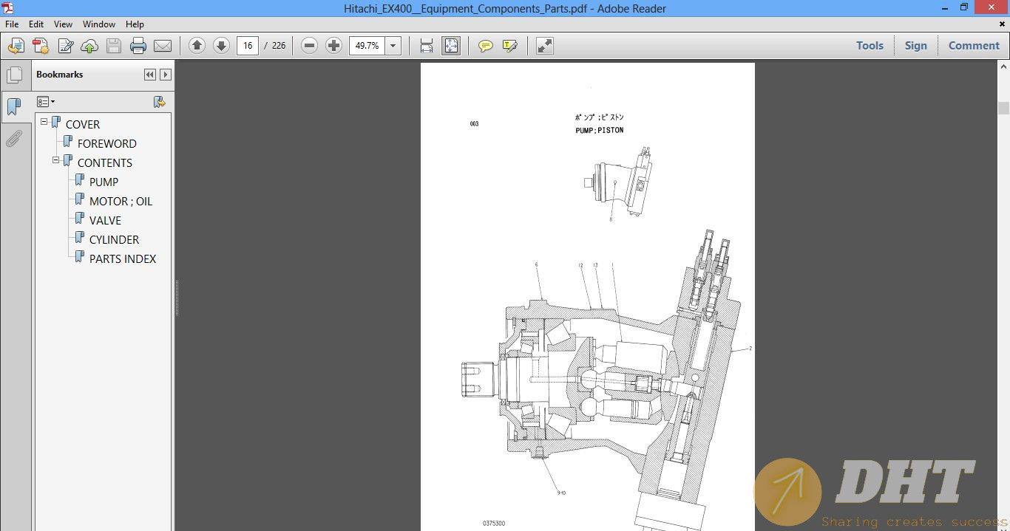
Task: Print the document with printer icon
Action: (x=138, y=46)
